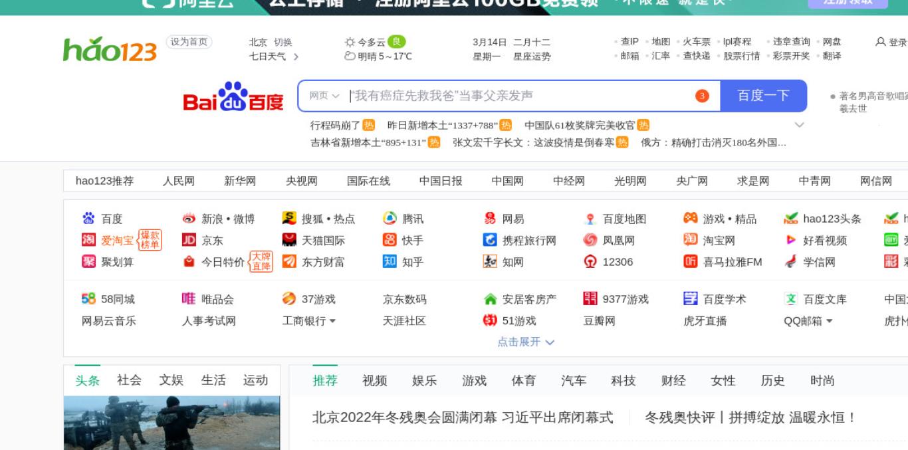Open the Sohu hot topics icon
Viewport: 908px width, 450px height.
[x=289, y=219]
